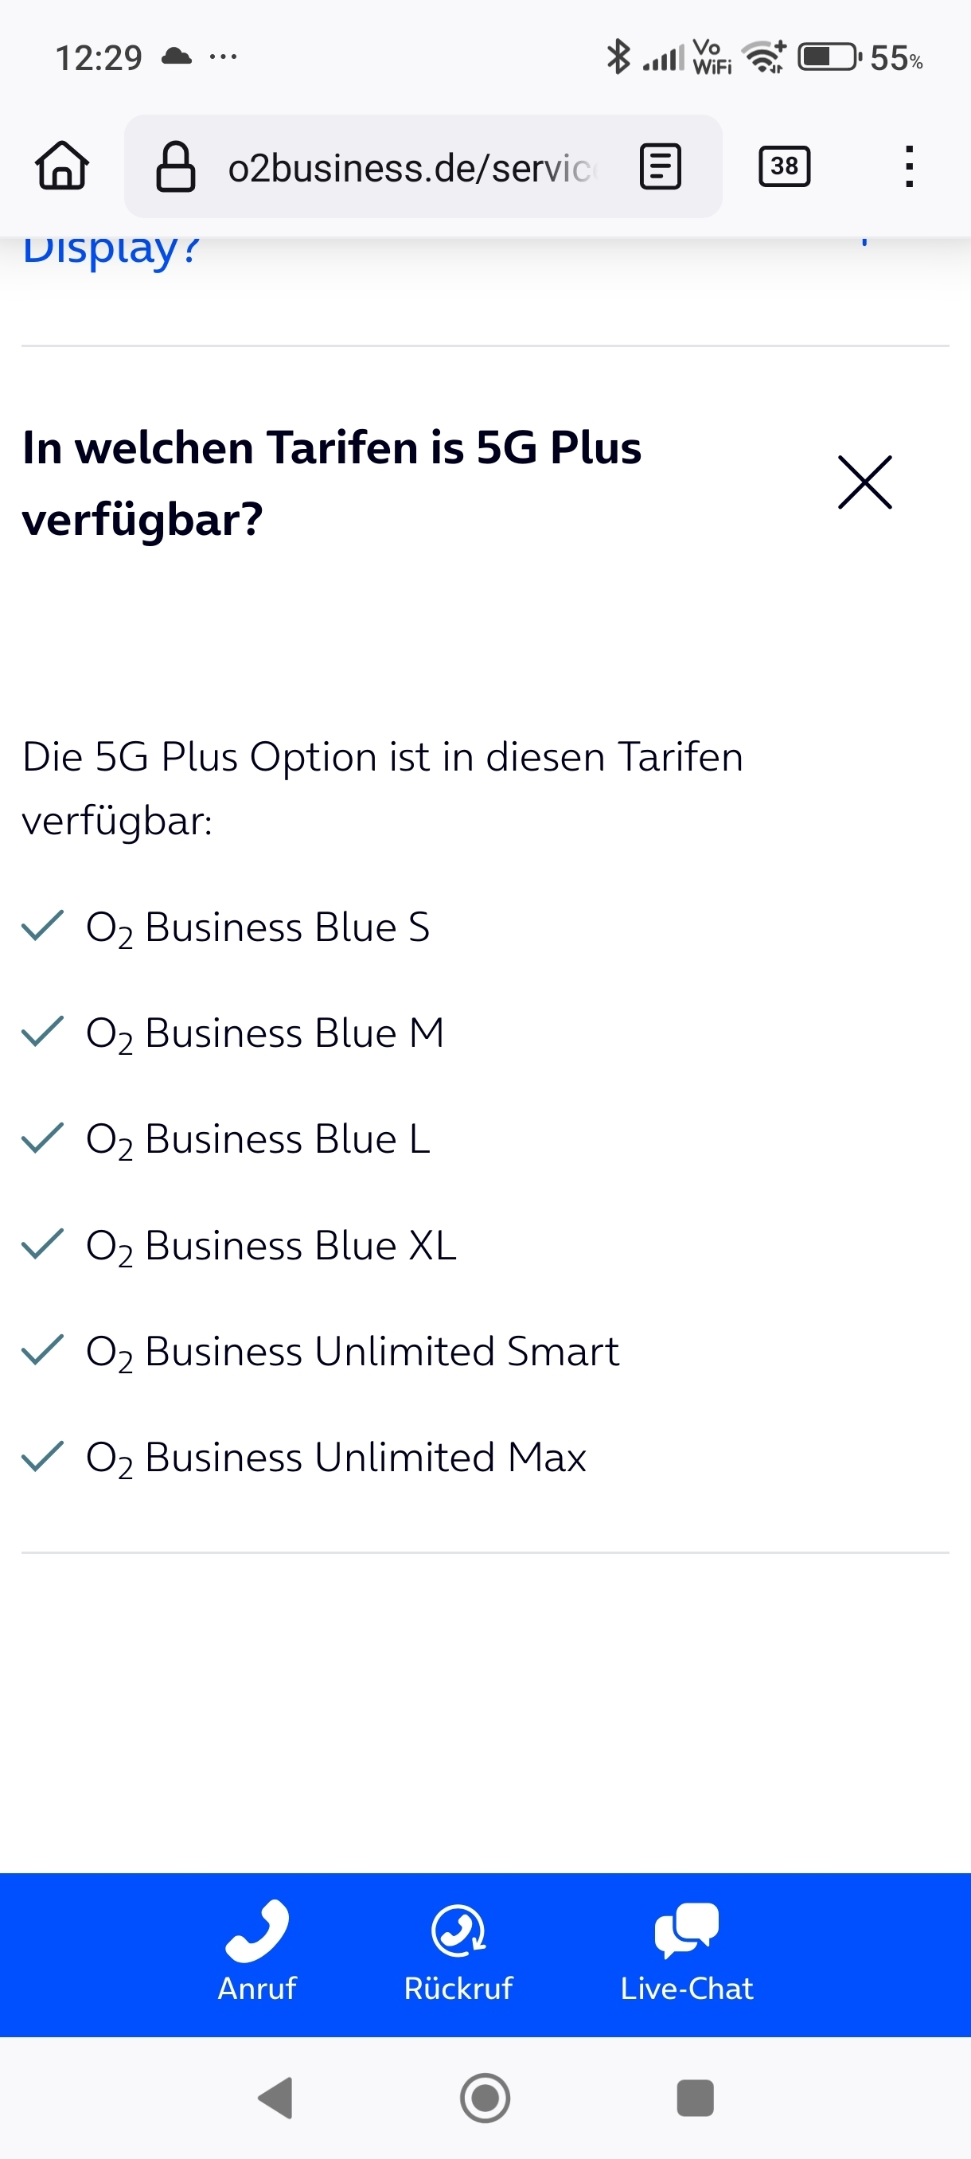Image resolution: width=971 pixels, height=2159 pixels.
Task: Collapse the 5G Plus Tarife question with X
Action: coord(864,482)
